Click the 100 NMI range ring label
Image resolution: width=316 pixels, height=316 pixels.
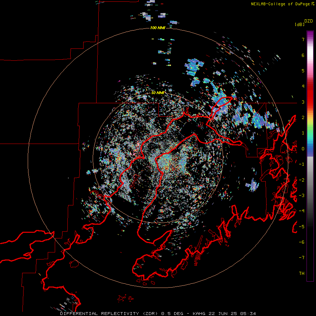pos(158,28)
